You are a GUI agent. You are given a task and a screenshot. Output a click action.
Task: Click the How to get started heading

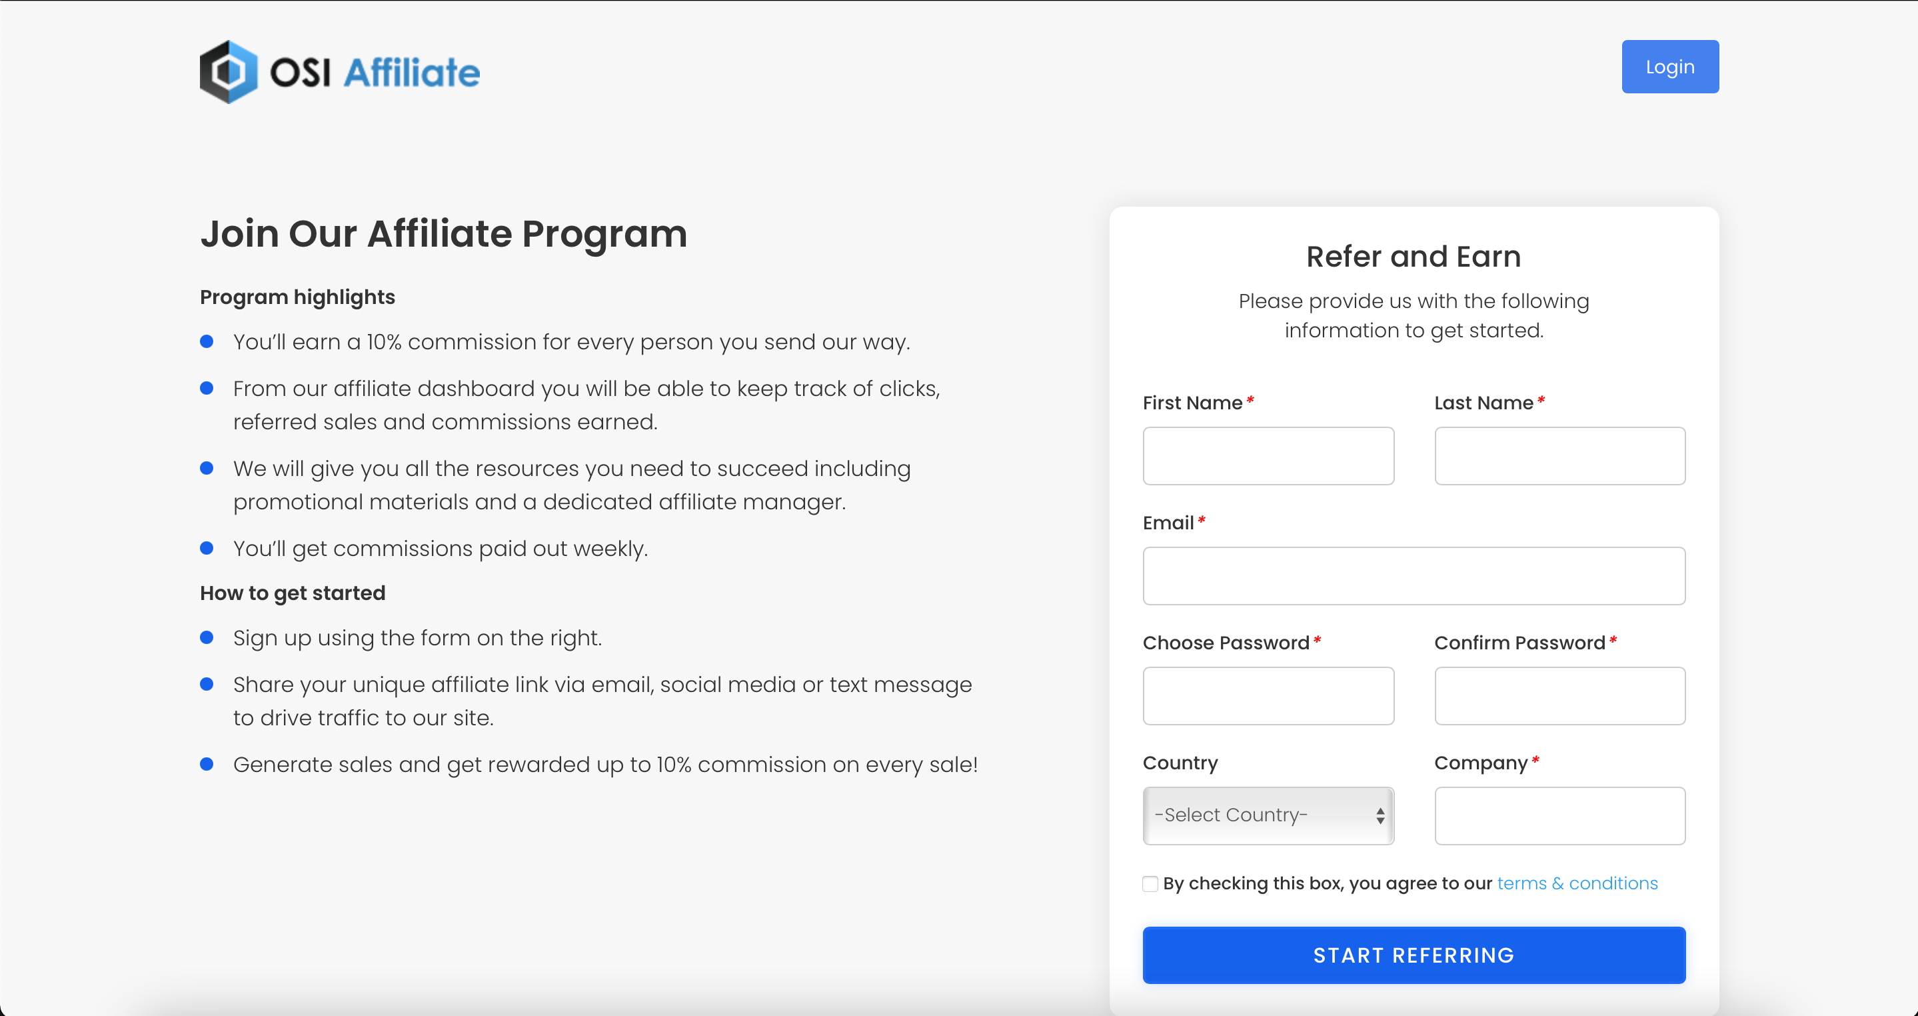[x=292, y=592]
